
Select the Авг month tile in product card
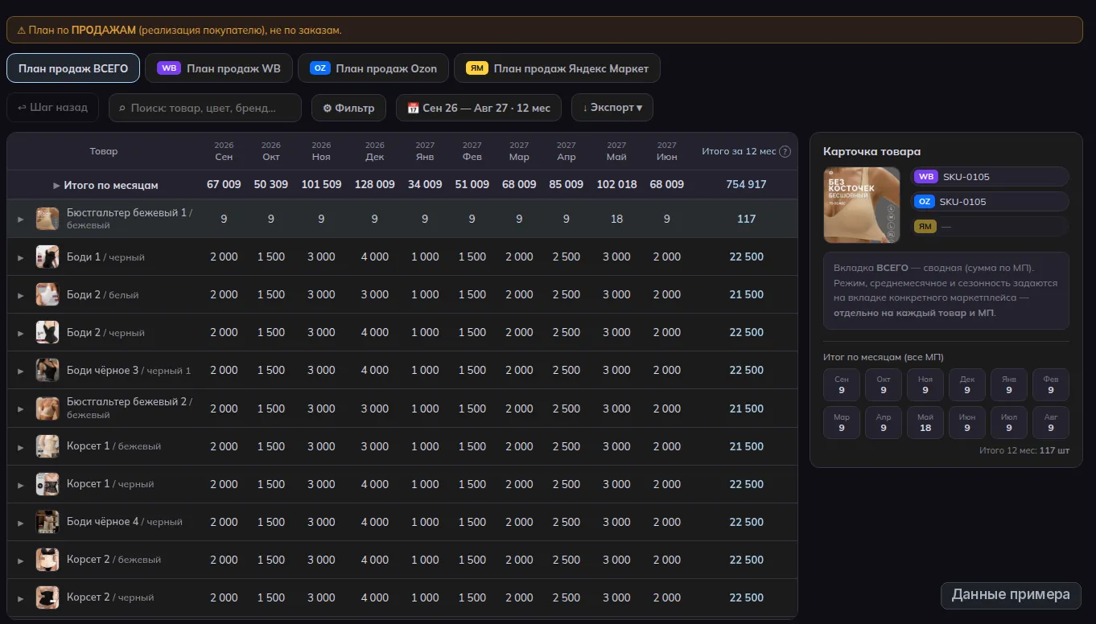coord(1051,422)
